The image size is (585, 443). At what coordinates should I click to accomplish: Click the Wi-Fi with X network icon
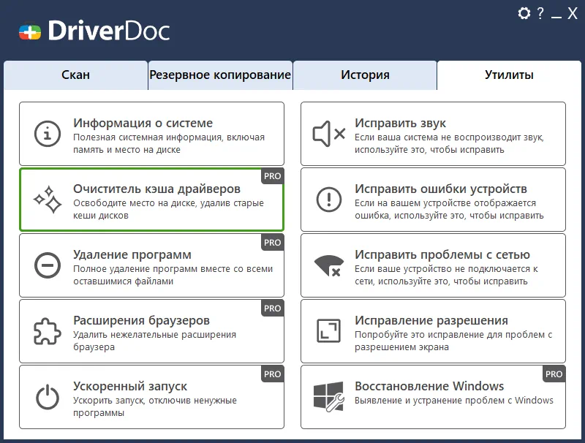tap(328, 265)
